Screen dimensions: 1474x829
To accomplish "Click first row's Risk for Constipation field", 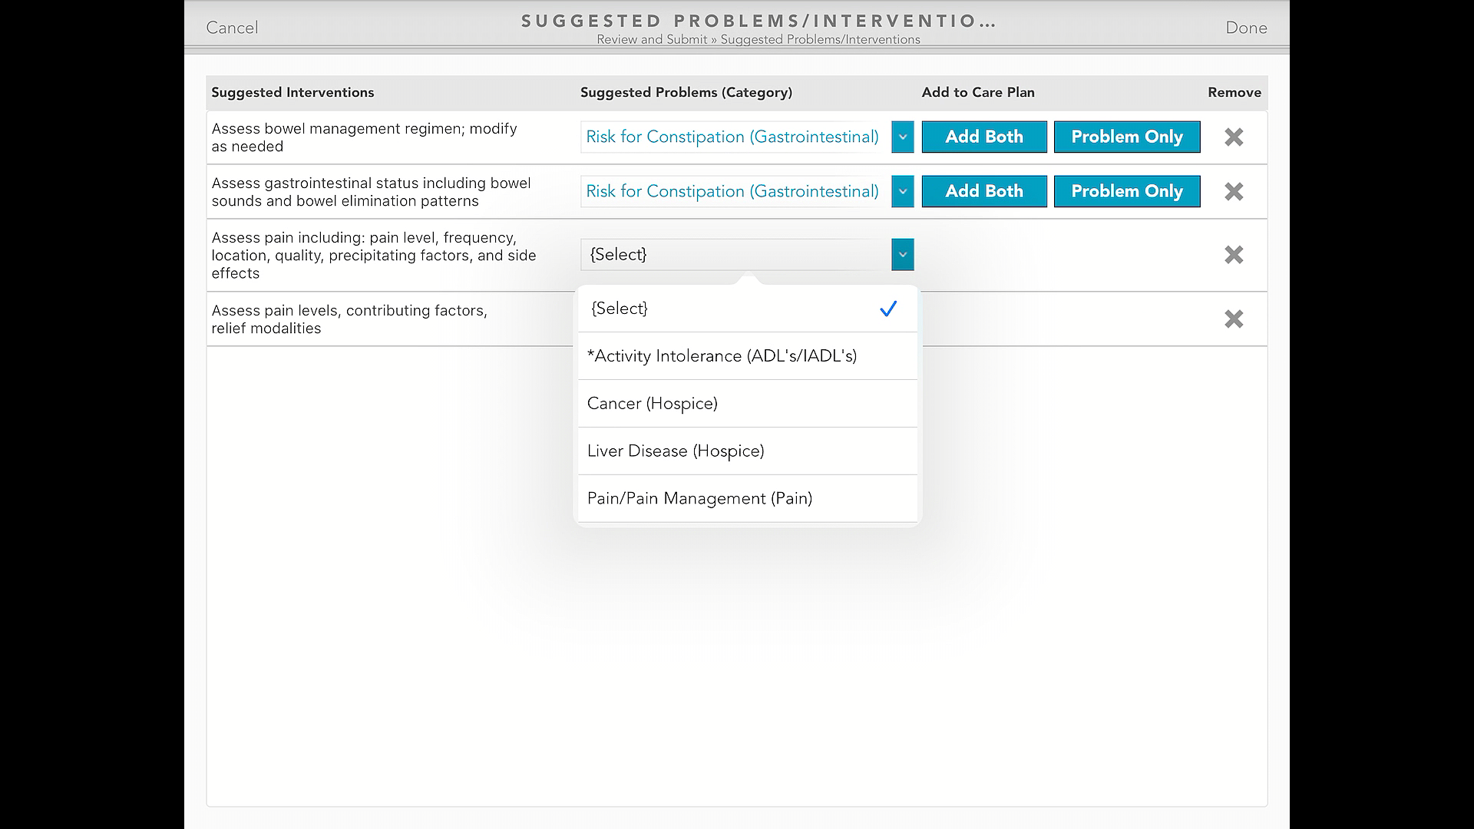I will 732,137.
